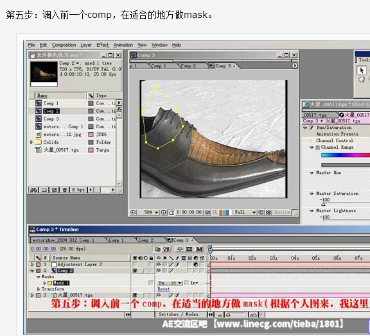The image size is (370, 336).
Task: Click the binoculars find icon in Project panel
Action: [x=33, y=190]
